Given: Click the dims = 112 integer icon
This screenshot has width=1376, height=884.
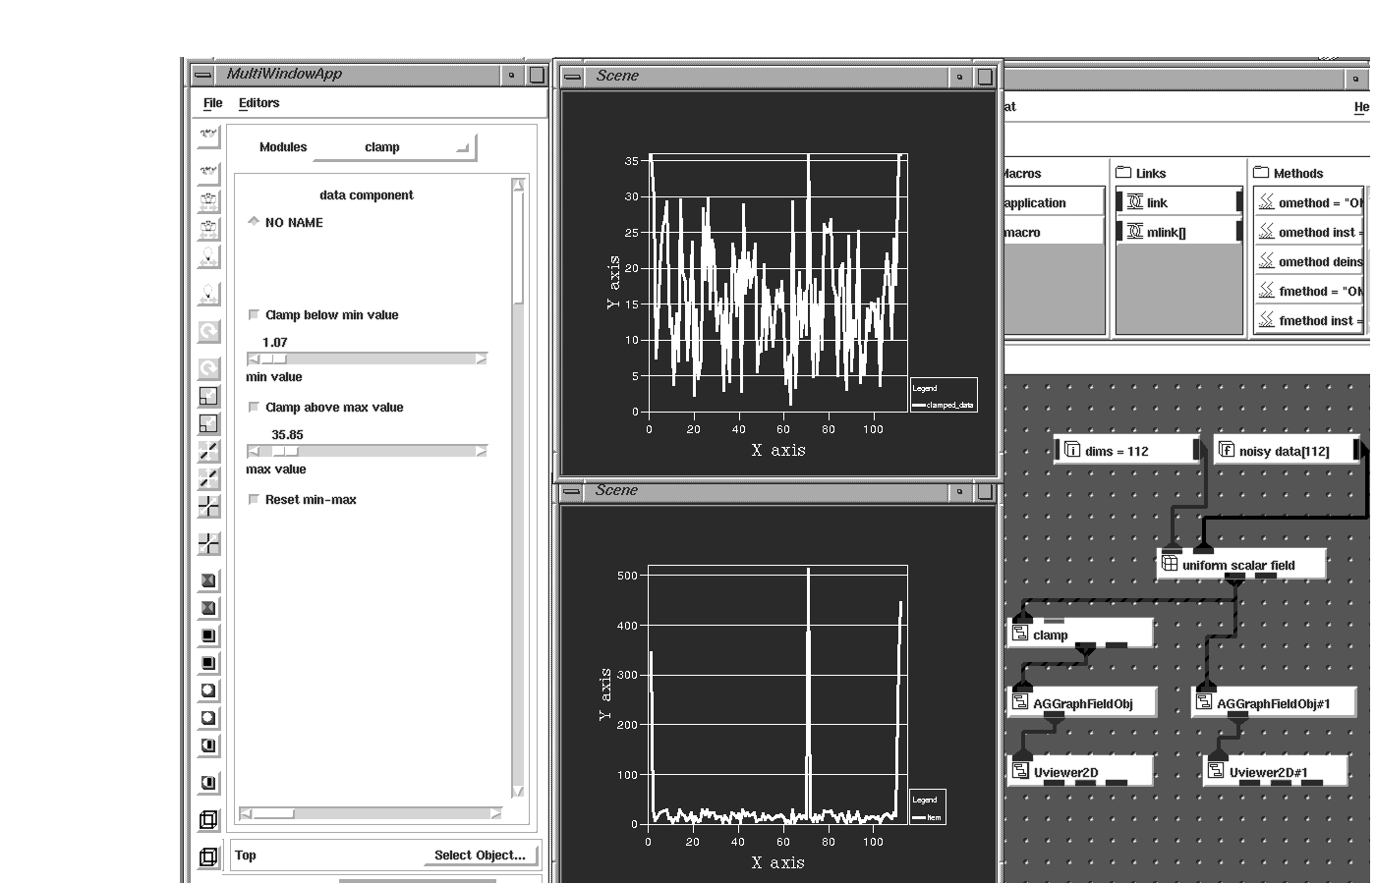Looking at the screenshot, I should pyautogui.click(x=1072, y=451).
